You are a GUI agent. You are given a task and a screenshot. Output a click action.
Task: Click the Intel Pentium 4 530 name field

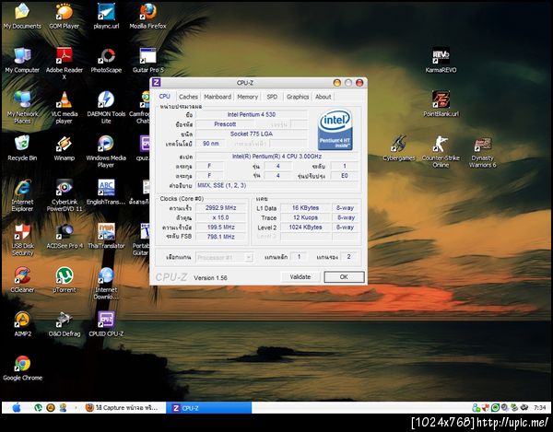(x=252, y=114)
